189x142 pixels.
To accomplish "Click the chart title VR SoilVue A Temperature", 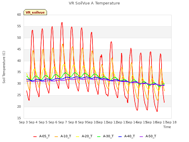I will tap(94, 3).
